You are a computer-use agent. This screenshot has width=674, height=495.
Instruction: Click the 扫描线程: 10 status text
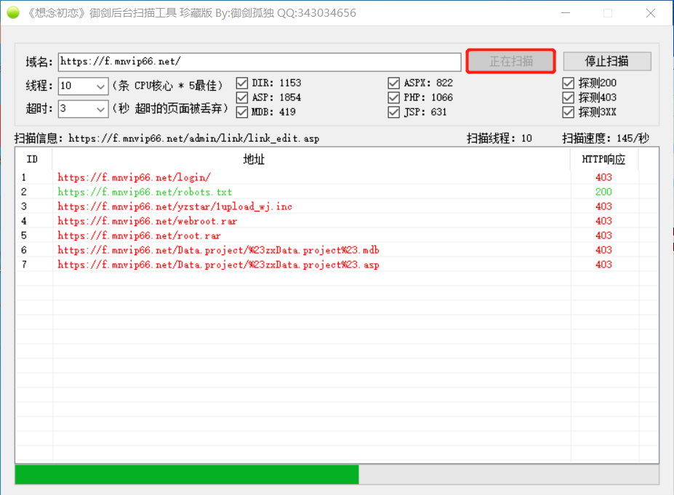point(500,138)
